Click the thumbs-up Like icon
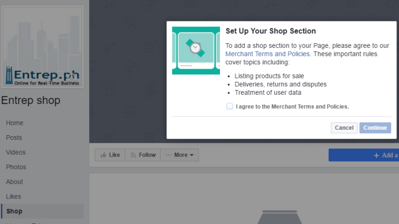 (x=103, y=155)
